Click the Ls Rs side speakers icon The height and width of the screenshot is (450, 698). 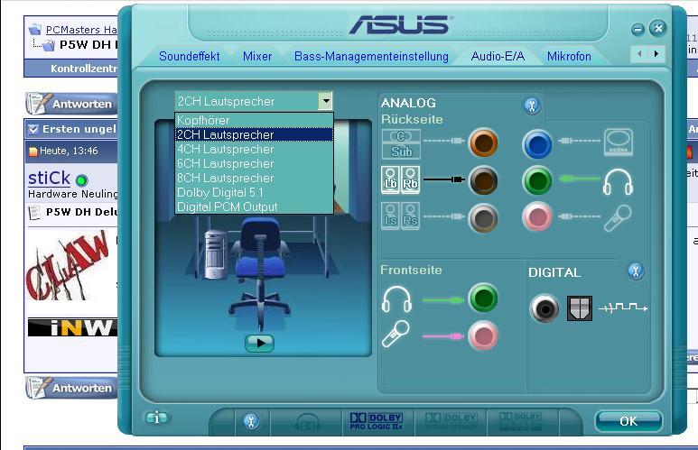401,216
